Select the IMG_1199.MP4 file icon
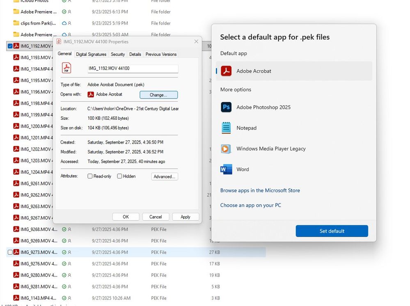This screenshot has width=410, height=306. [16, 114]
